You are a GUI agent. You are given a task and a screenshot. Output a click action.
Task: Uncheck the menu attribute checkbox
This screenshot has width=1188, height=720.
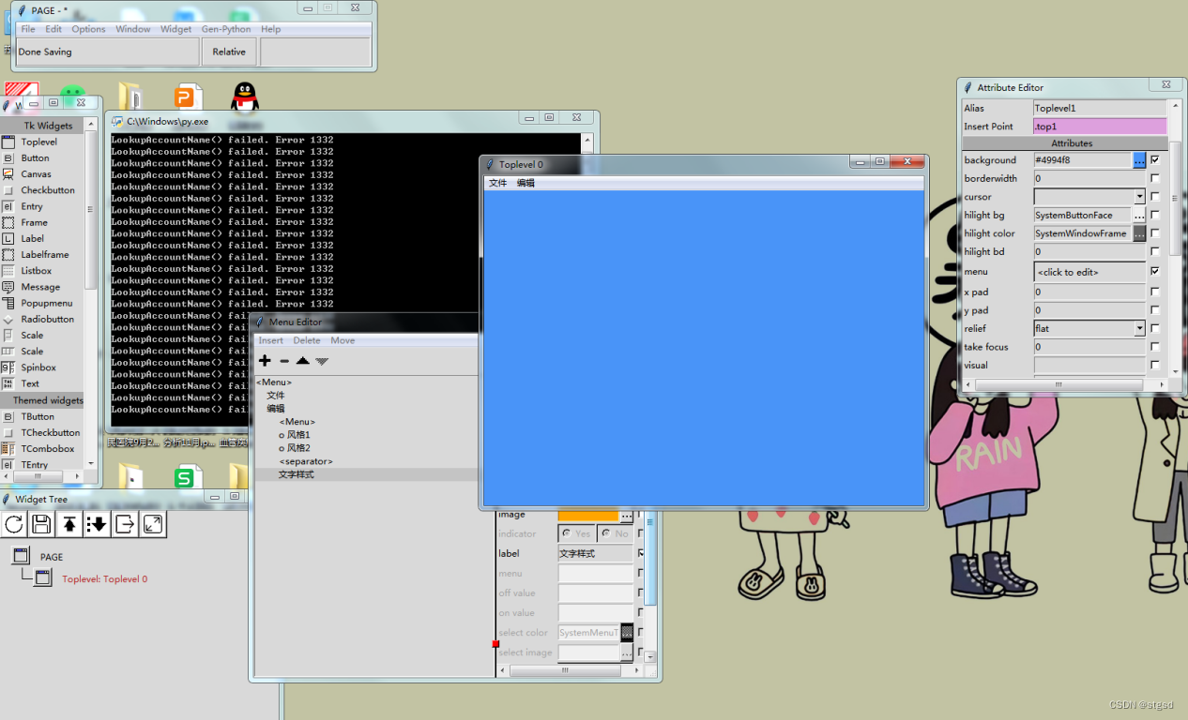pyautogui.click(x=1154, y=271)
